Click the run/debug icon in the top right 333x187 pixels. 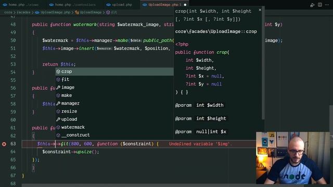pos(312,5)
